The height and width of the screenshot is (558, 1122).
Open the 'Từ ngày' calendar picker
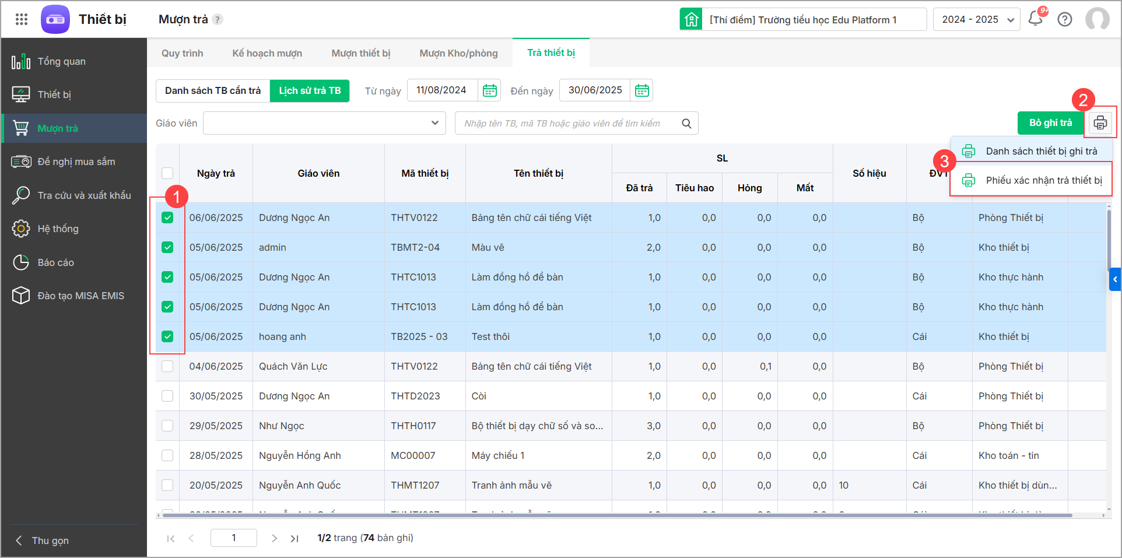pos(490,90)
